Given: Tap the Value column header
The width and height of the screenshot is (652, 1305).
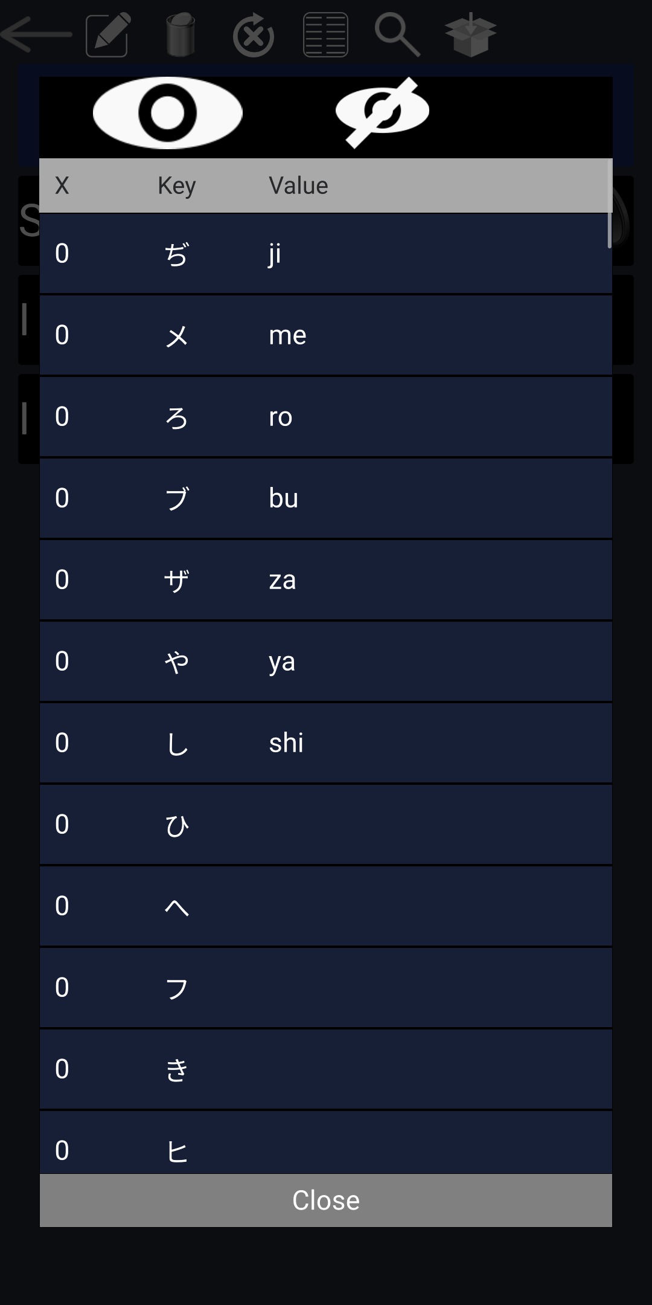Looking at the screenshot, I should point(298,185).
